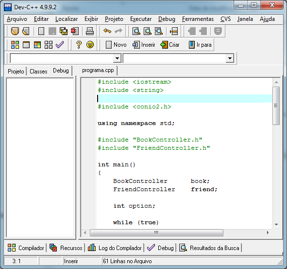This screenshot has height=269, width=287.
Task: Switch to the Projeto side panel tab
Action: 16,72
